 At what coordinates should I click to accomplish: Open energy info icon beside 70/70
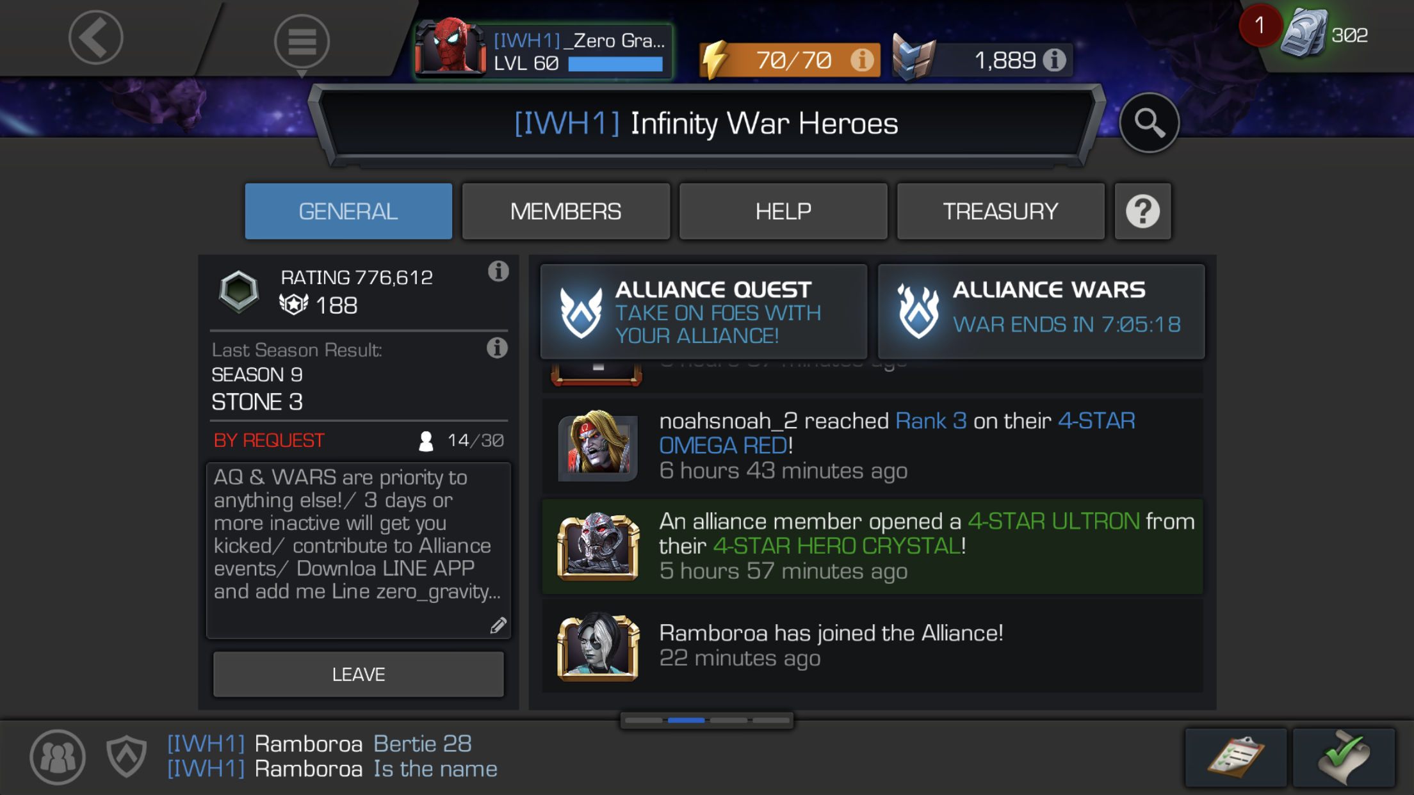(x=862, y=60)
